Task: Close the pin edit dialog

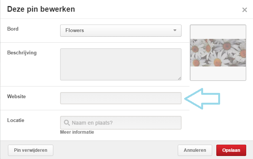Action: click(244, 10)
